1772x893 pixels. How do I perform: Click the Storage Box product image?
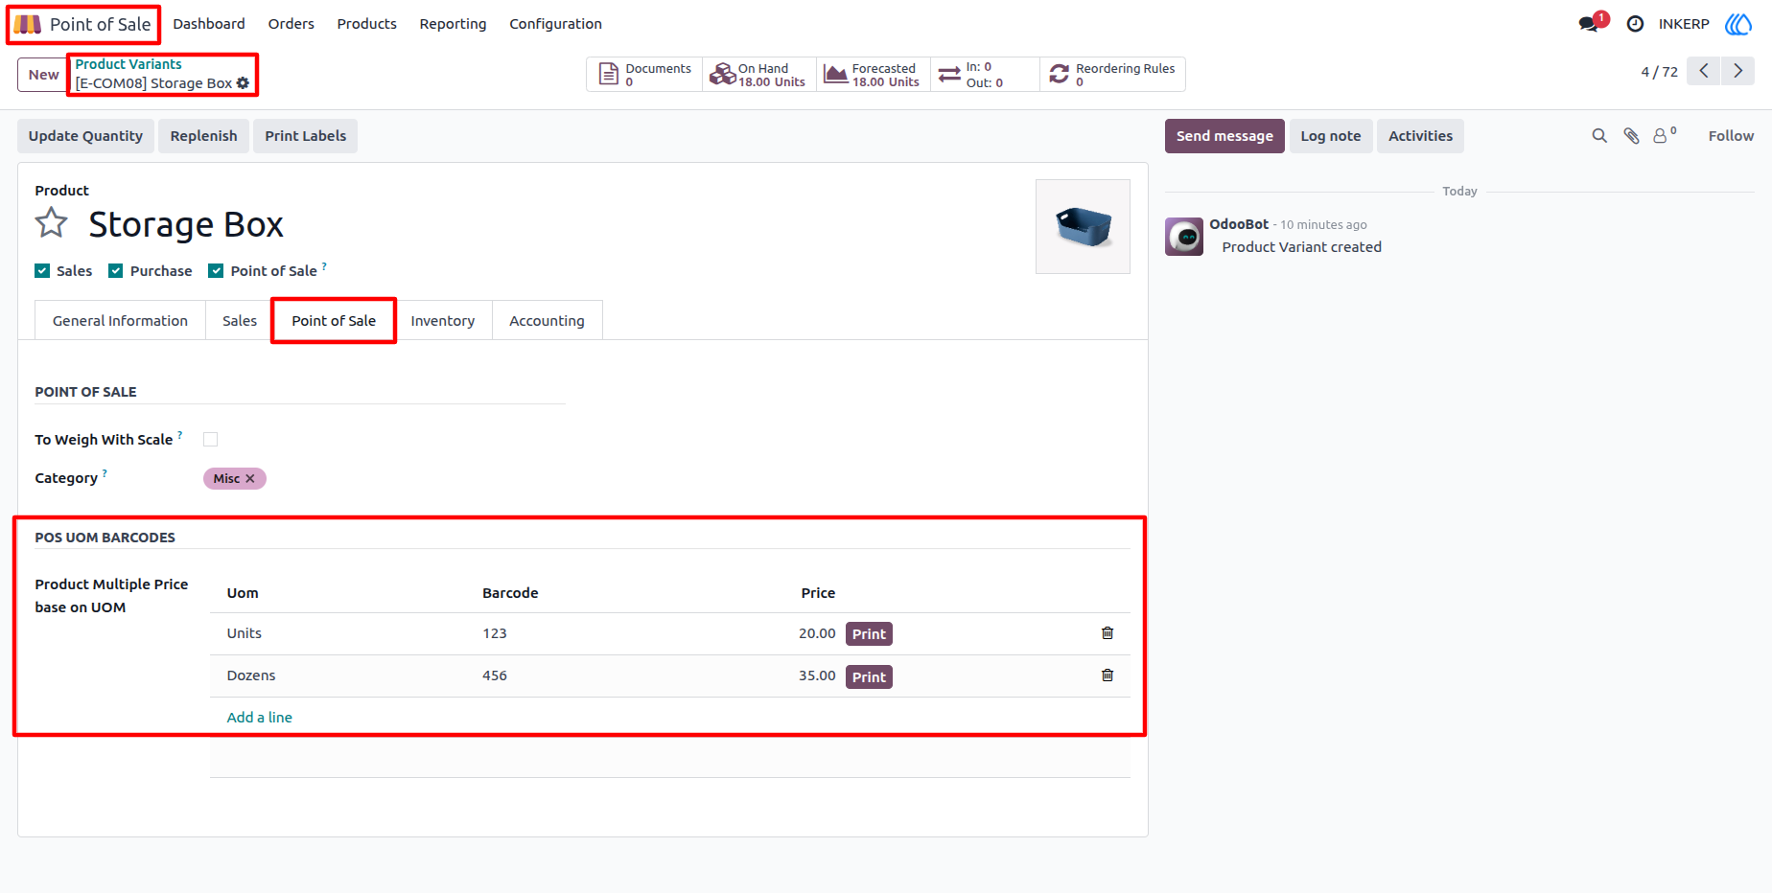pyautogui.click(x=1083, y=227)
